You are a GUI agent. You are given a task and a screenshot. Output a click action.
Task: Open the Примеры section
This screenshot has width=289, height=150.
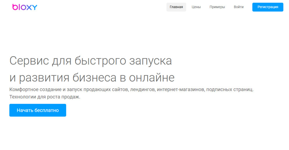click(x=217, y=7)
